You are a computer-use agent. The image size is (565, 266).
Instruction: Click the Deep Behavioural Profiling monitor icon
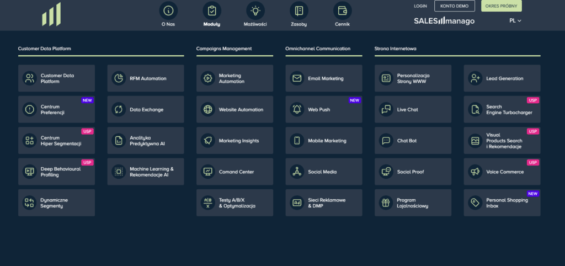point(30,172)
